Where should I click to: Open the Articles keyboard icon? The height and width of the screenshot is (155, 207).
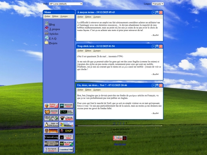point(46,33)
